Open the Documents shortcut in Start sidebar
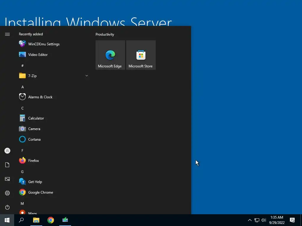The width and height of the screenshot is (302, 226). (7, 165)
